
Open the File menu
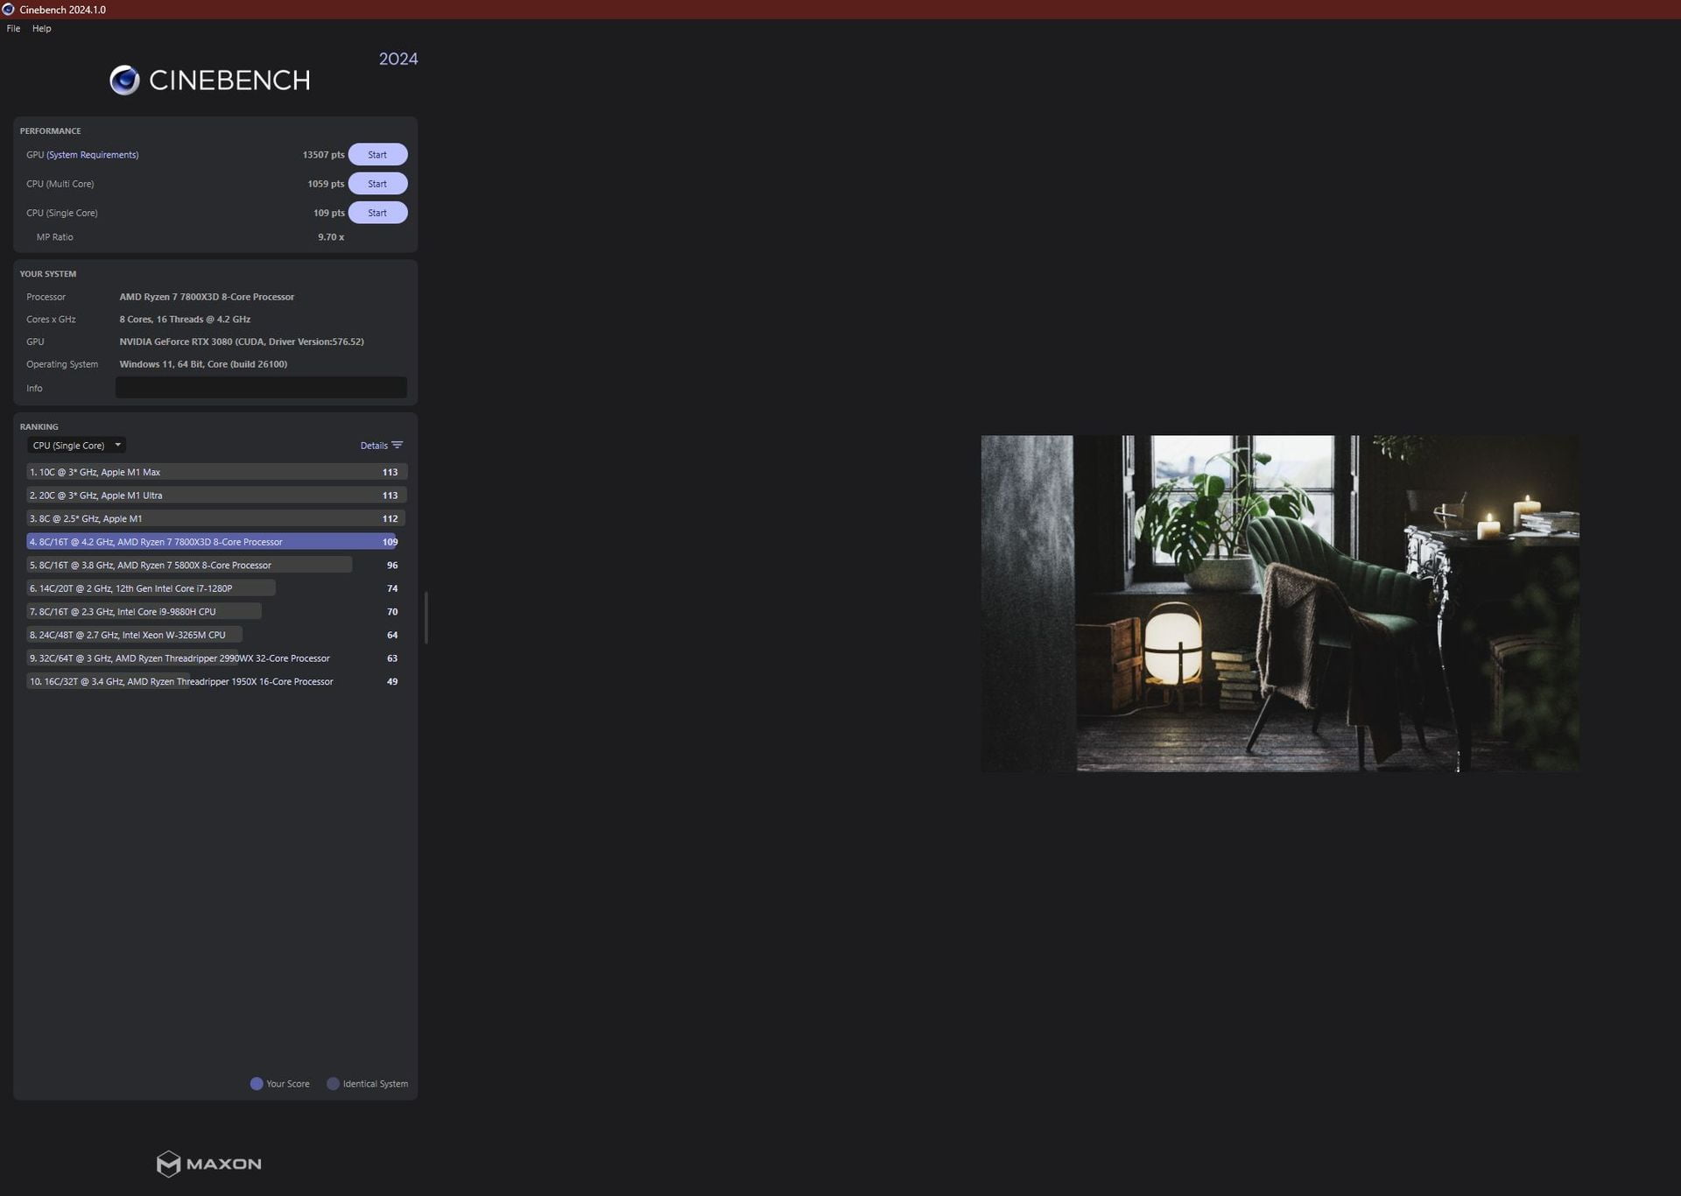[x=13, y=28]
